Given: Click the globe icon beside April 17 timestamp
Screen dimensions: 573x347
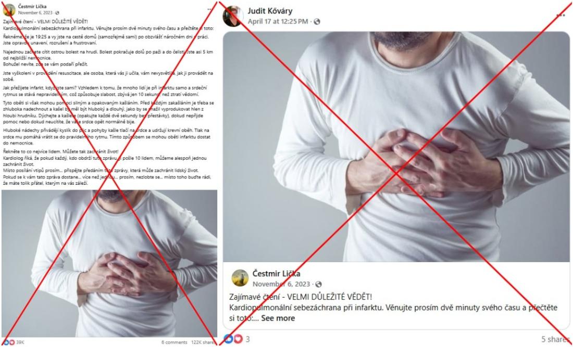Looking at the screenshot, I should point(317,21).
